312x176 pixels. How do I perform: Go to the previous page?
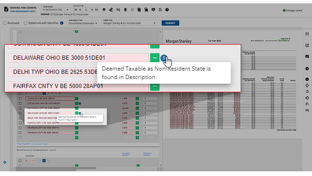pyautogui.click(x=80, y=9)
